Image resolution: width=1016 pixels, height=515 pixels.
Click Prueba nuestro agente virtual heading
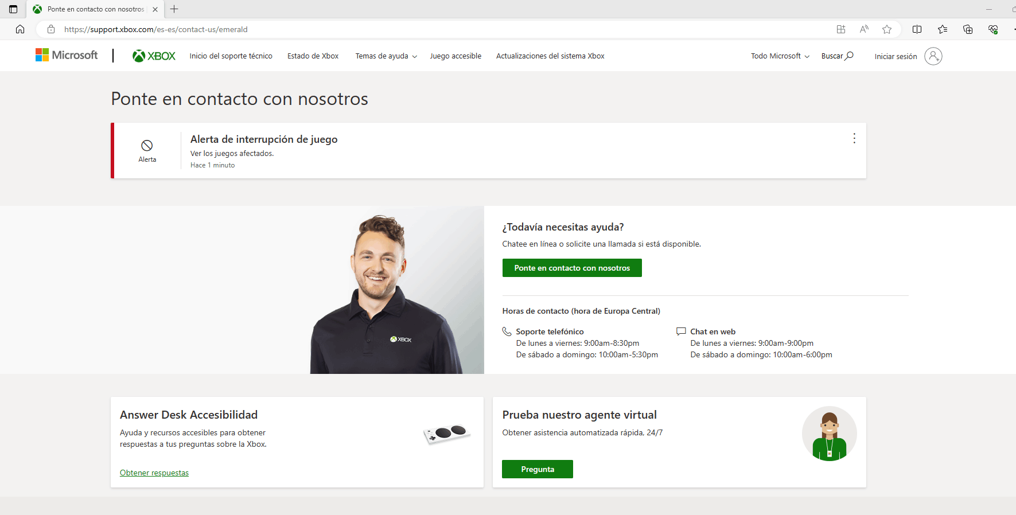tap(579, 415)
